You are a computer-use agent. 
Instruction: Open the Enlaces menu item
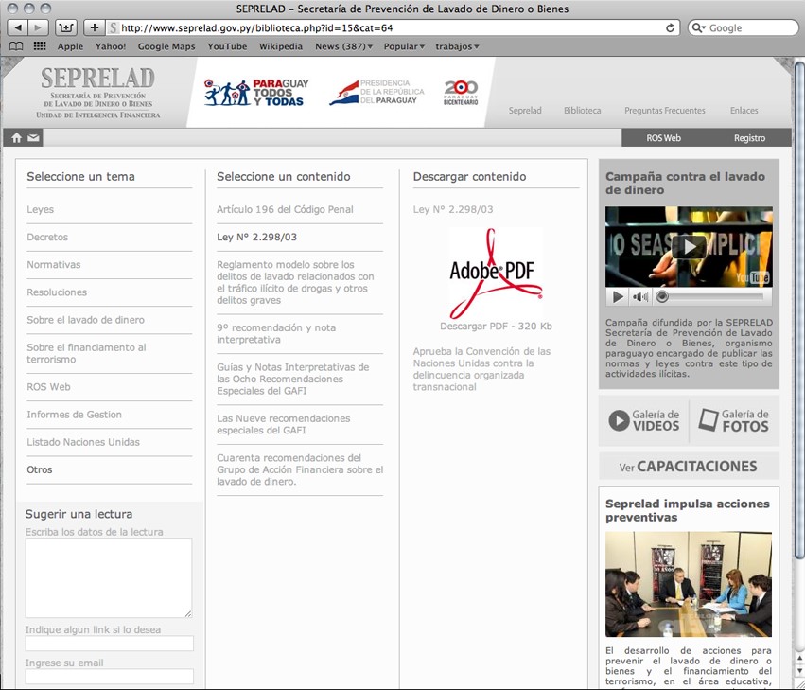point(744,111)
